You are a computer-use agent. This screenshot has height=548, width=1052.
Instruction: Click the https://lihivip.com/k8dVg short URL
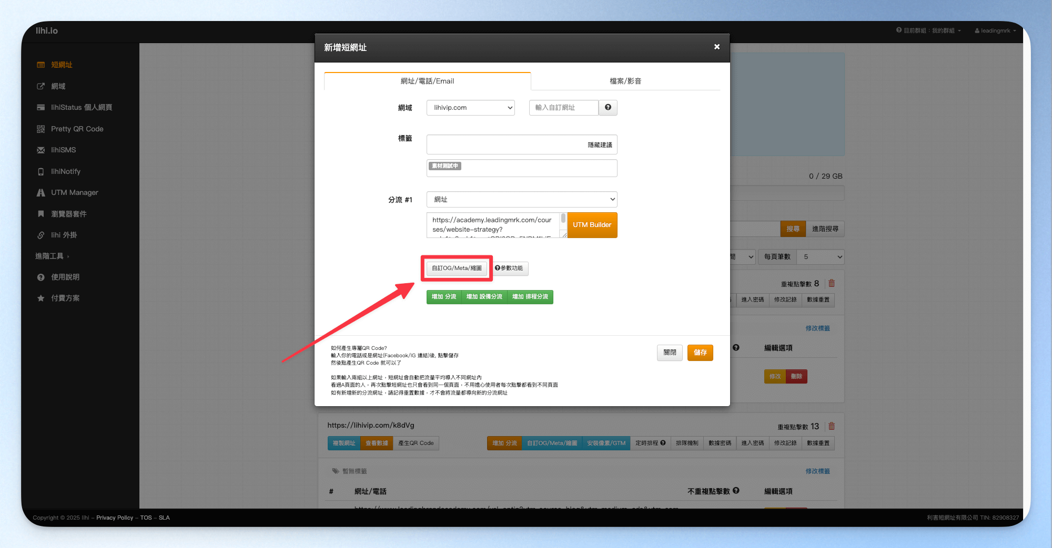371,425
